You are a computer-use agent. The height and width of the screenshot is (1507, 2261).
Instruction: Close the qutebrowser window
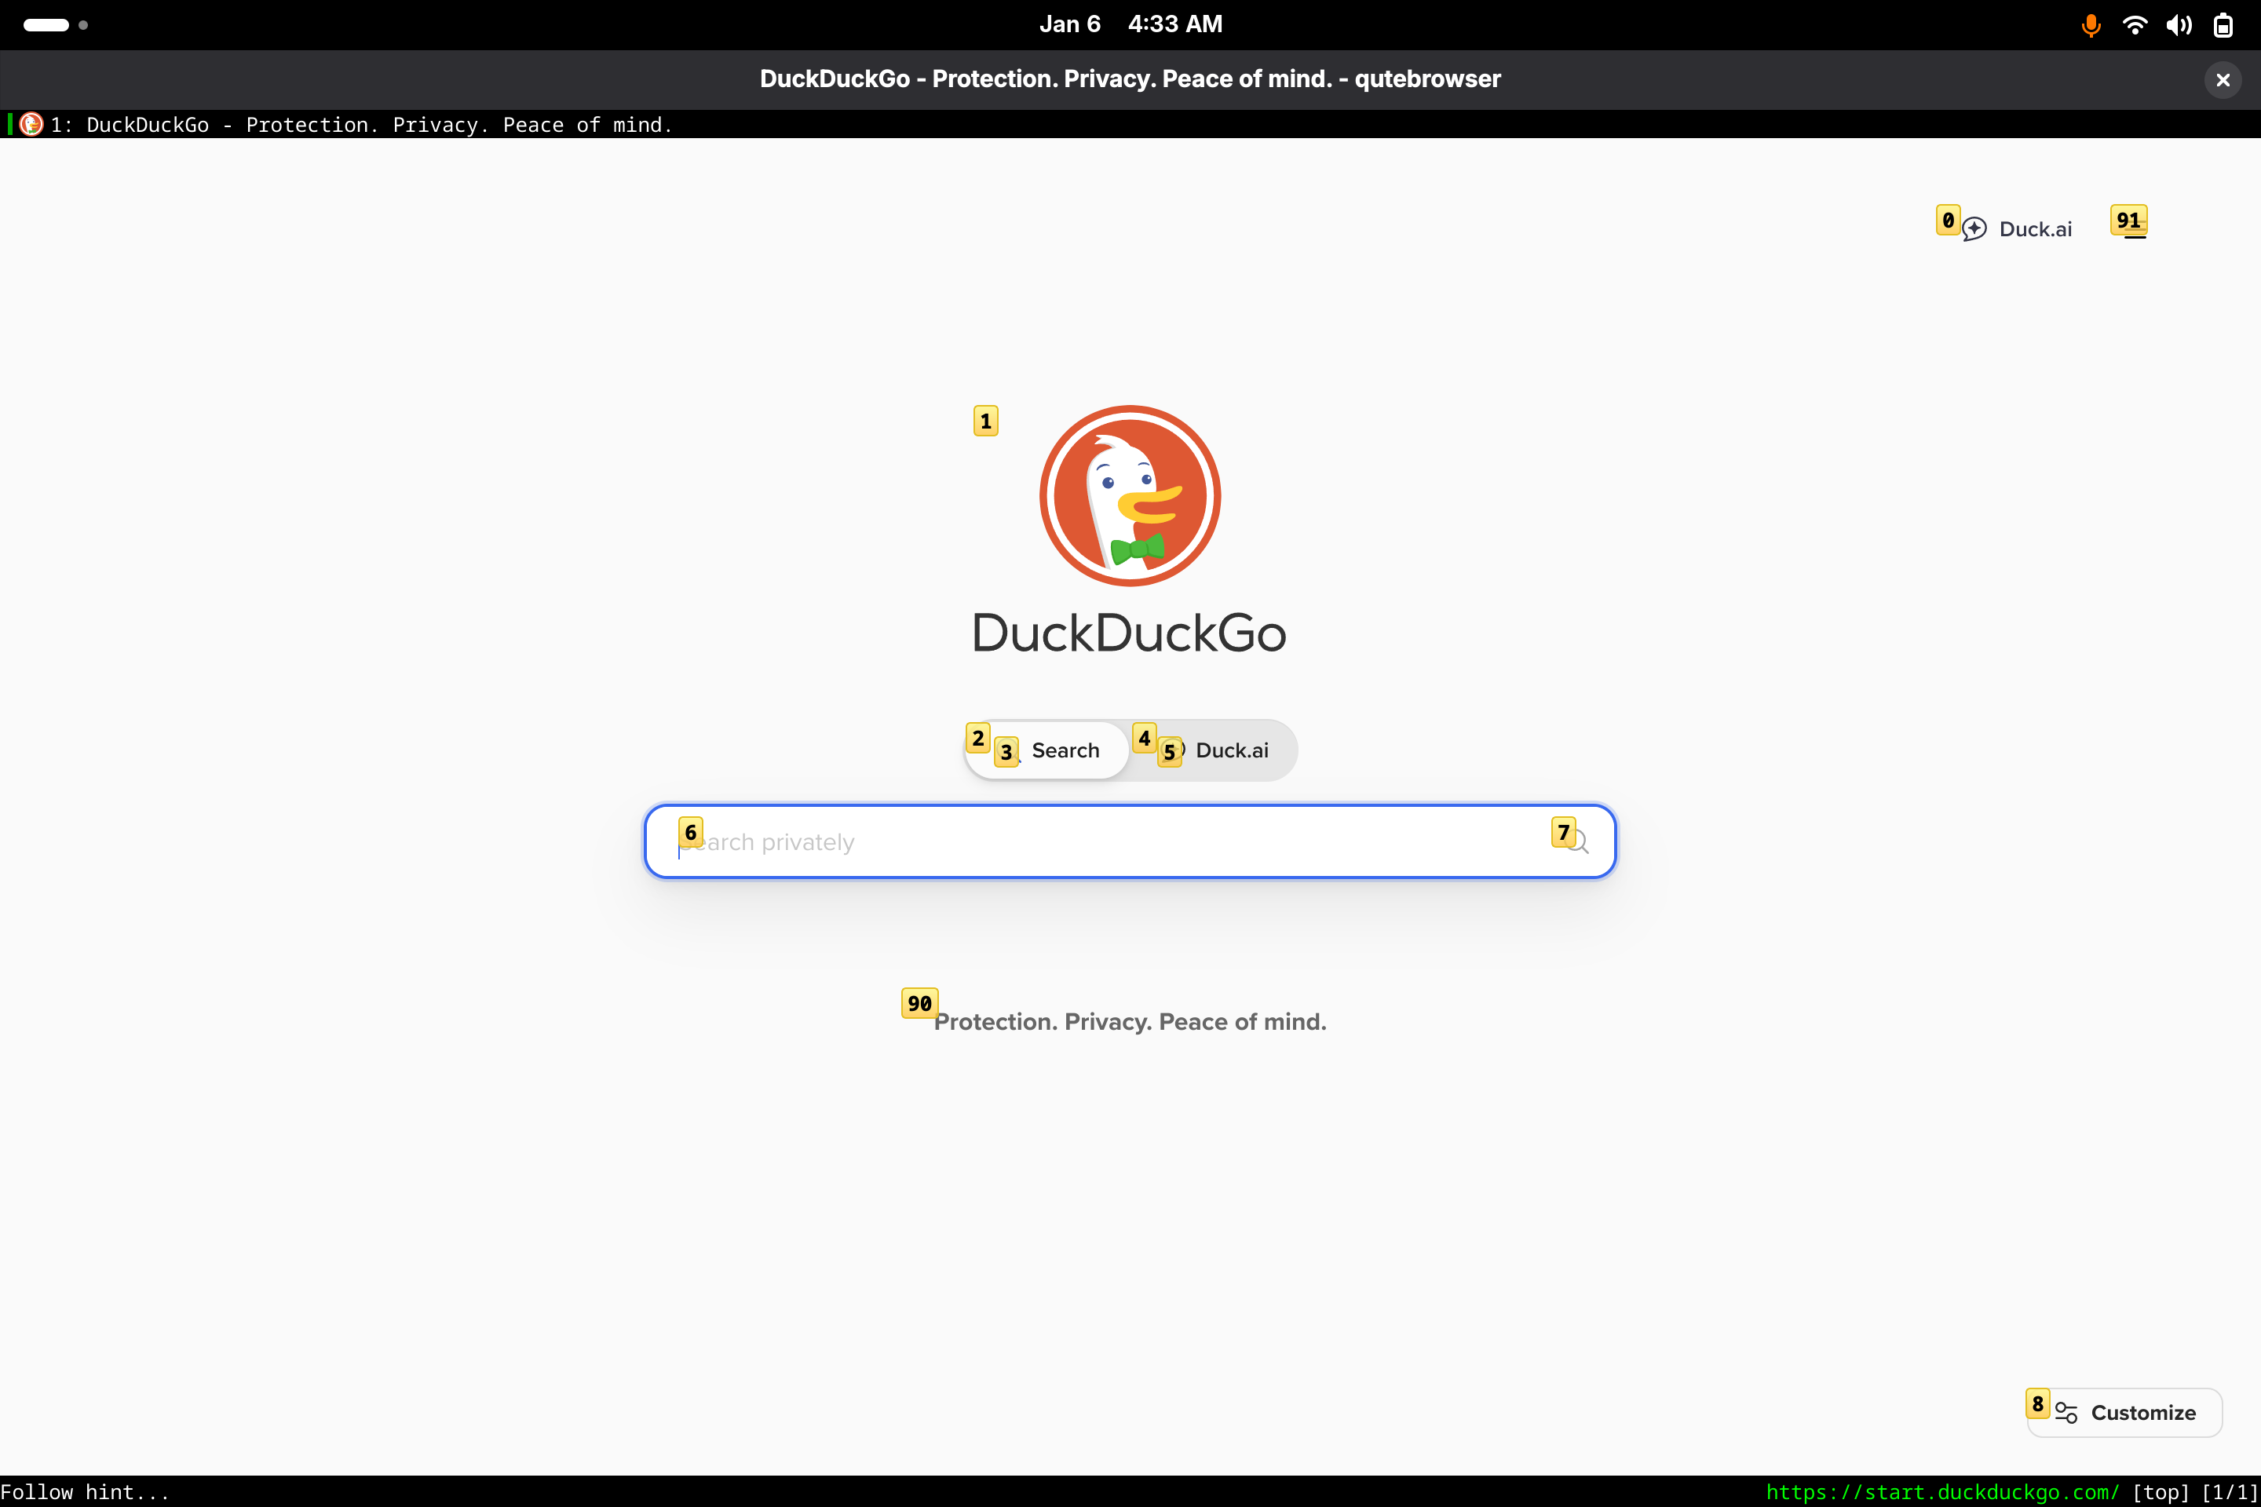[x=2223, y=80]
